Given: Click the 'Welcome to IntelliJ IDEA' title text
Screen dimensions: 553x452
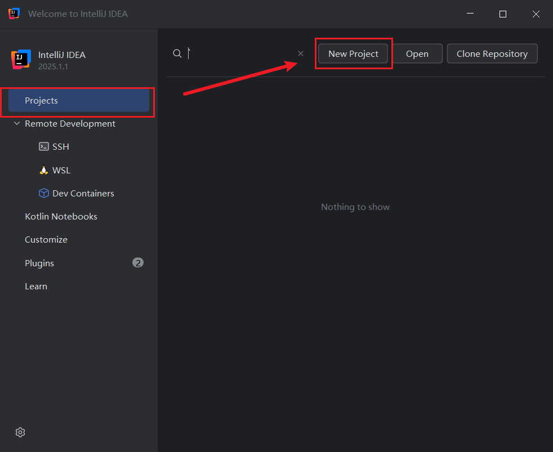Looking at the screenshot, I should click(78, 14).
